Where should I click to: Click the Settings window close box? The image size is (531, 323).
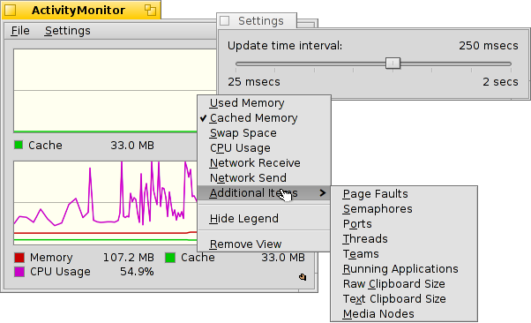click(225, 21)
